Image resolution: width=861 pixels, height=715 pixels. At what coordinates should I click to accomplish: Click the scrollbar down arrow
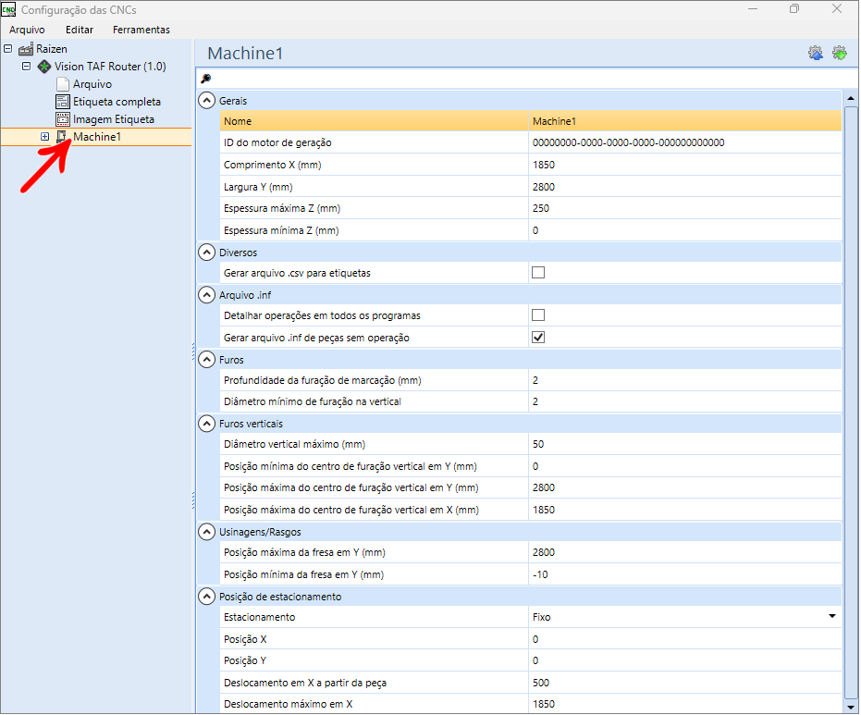[851, 708]
